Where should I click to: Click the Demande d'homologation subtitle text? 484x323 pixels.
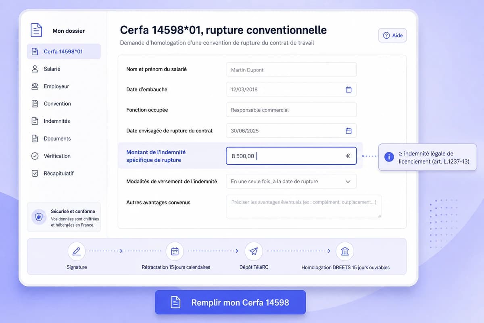[217, 43]
